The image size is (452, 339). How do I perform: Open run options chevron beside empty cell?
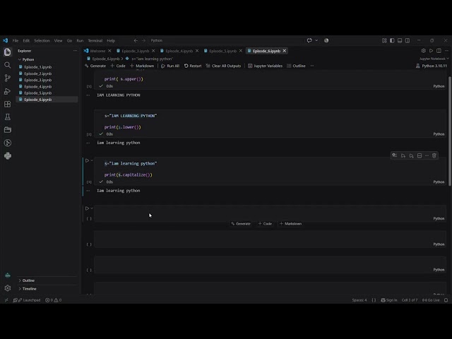tap(92, 208)
